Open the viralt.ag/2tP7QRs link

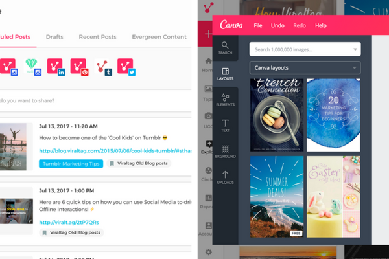point(69,222)
